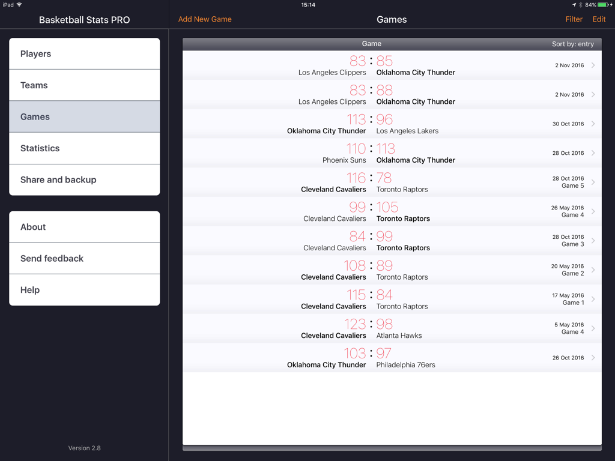Tap Add New Game
Screen dimensions: 615x461
point(205,19)
